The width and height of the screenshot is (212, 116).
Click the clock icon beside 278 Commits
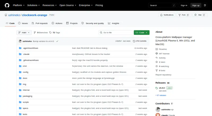[x=134, y=41]
